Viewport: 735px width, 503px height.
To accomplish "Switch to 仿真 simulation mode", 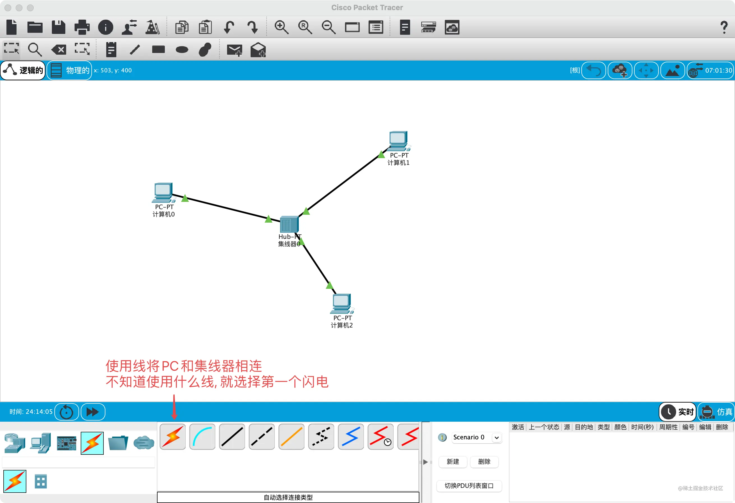I will 716,412.
